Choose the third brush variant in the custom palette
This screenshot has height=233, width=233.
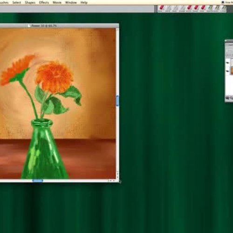[175, 8]
